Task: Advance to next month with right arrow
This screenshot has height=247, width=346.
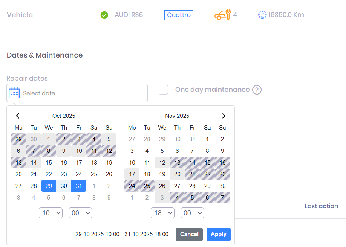Action: tap(224, 116)
